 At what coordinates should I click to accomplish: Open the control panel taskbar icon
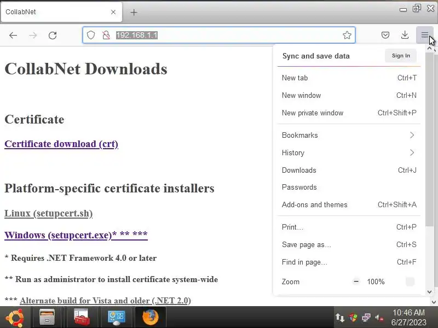tap(117, 318)
